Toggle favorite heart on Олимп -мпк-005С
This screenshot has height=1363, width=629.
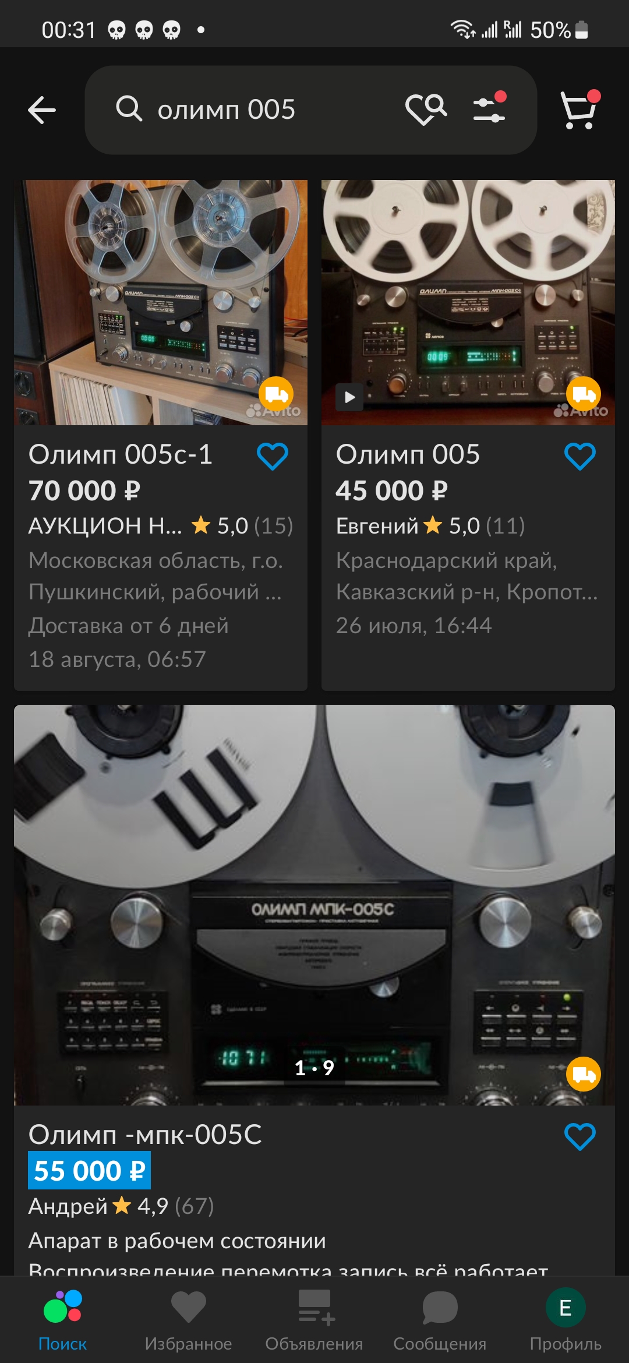(x=580, y=1136)
